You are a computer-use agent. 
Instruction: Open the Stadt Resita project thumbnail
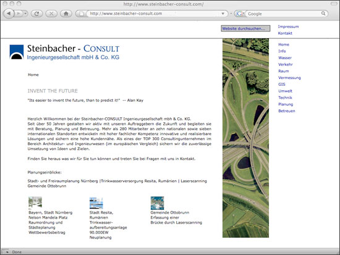click(96, 203)
